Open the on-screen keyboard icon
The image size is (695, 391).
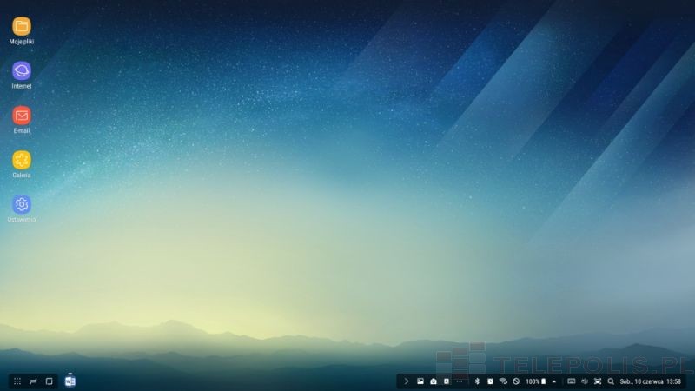pos(572,381)
